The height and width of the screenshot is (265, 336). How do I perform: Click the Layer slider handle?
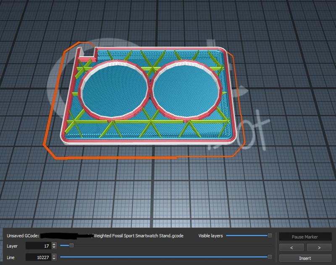pyautogui.click(x=71, y=246)
